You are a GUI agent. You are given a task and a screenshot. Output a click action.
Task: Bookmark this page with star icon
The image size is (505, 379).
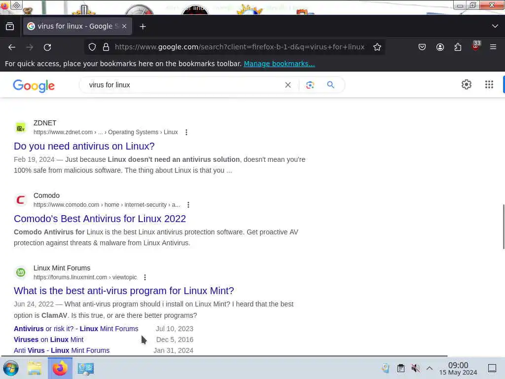click(377, 47)
